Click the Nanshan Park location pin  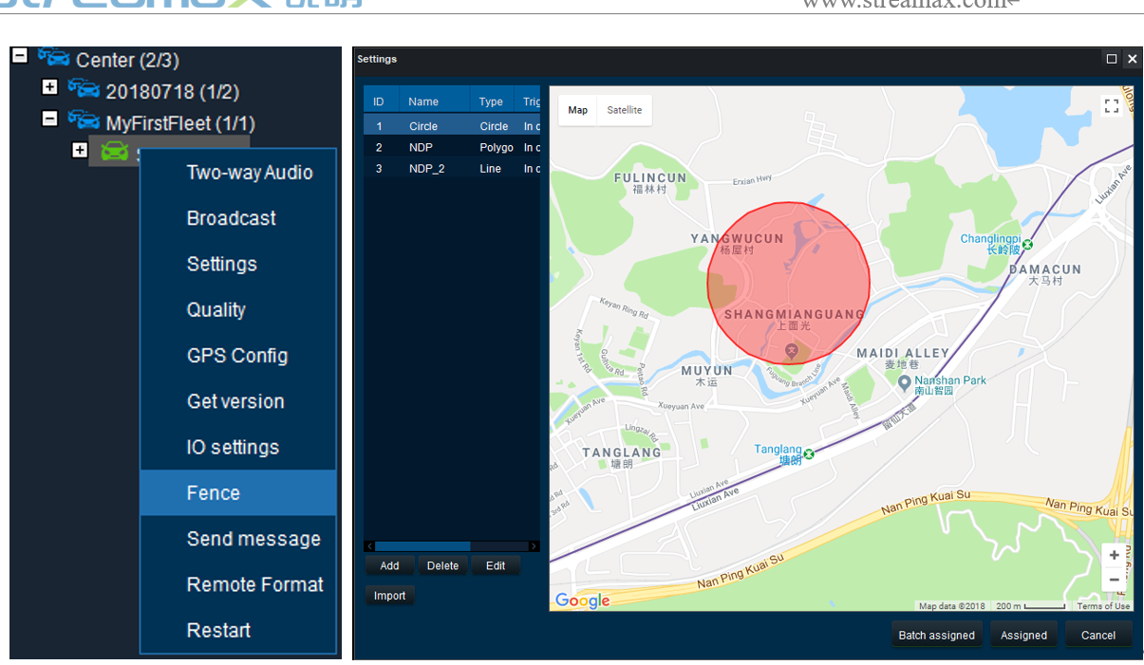point(905,382)
